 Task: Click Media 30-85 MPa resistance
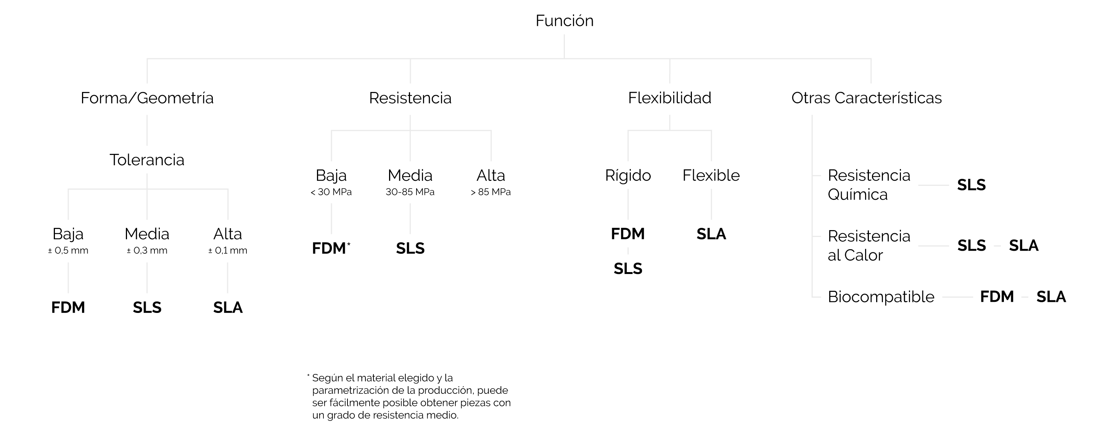coord(410,182)
